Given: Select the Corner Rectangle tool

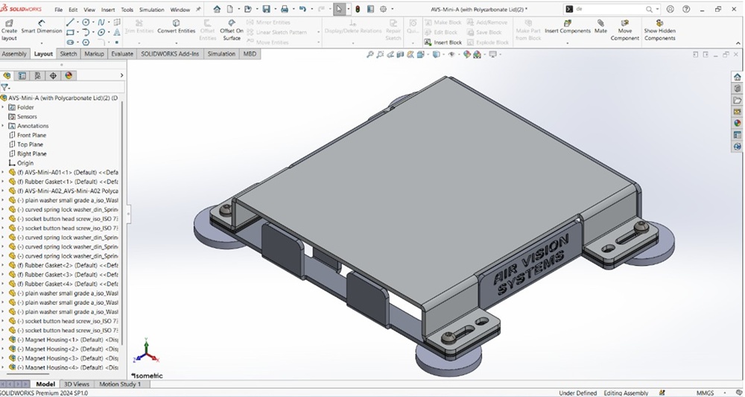Looking at the screenshot, I should coord(70,32).
